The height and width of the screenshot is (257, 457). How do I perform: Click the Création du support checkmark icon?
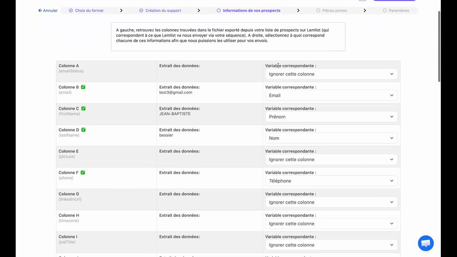click(x=141, y=11)
